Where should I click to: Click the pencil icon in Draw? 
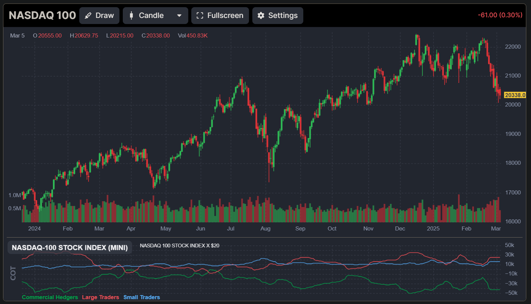(x=88, y=15)
